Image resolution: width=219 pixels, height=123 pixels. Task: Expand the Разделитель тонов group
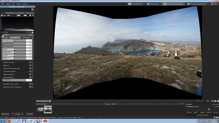pos(2,84)
